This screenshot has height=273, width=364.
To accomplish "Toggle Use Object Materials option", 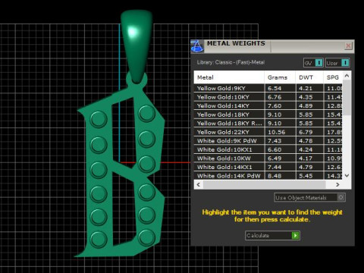I will point(310,197).
